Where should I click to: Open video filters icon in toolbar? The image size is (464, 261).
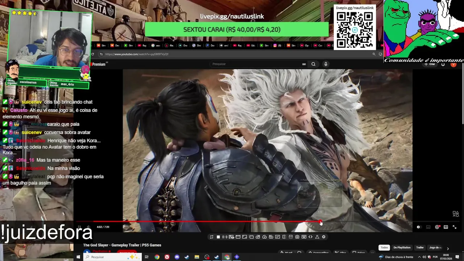coord(277,237)
